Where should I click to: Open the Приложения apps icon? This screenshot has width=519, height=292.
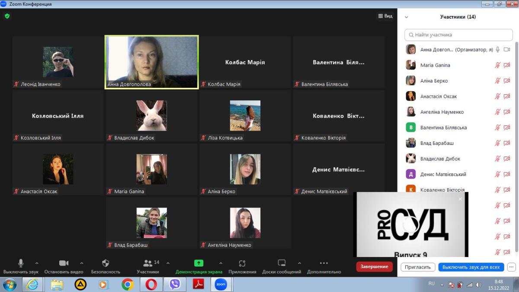click(242, 263)
